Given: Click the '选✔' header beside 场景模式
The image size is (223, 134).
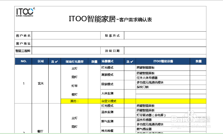Looking at the screenshot, I should (130, 61).
